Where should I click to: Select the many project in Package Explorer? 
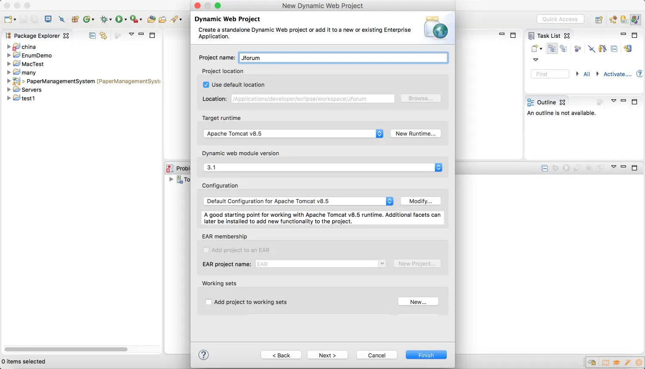(x=29, y=72)
